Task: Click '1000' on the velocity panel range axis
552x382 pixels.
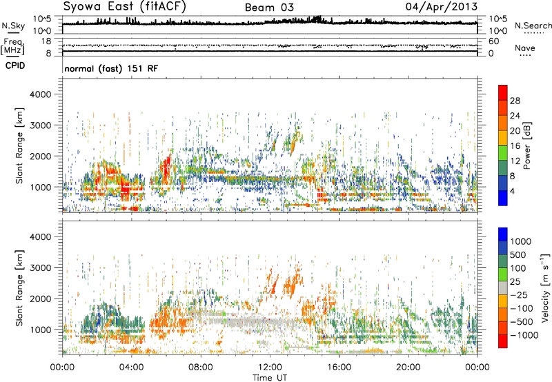Action: (41, 330)
